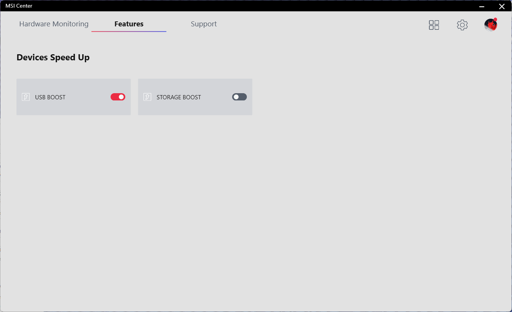This screenshot has height=312, width=512.
Task: Open the apps grid view icon
Action: point(434,25)
